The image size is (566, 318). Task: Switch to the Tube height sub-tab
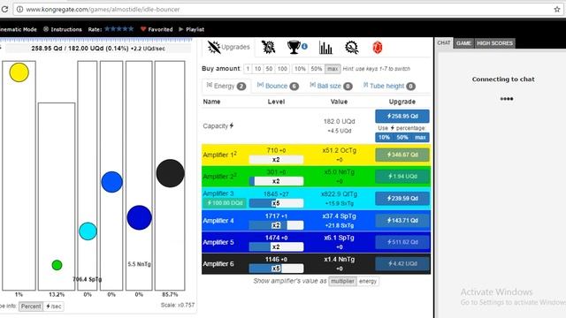389,87
